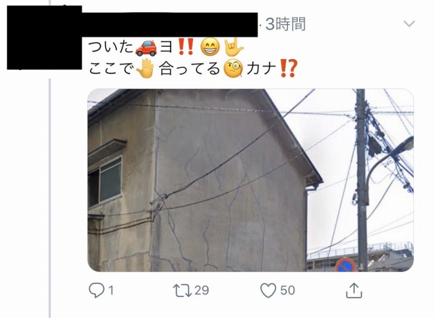Expand the tweet options chevron
435x318 pixels.
[x=409, y=24]
